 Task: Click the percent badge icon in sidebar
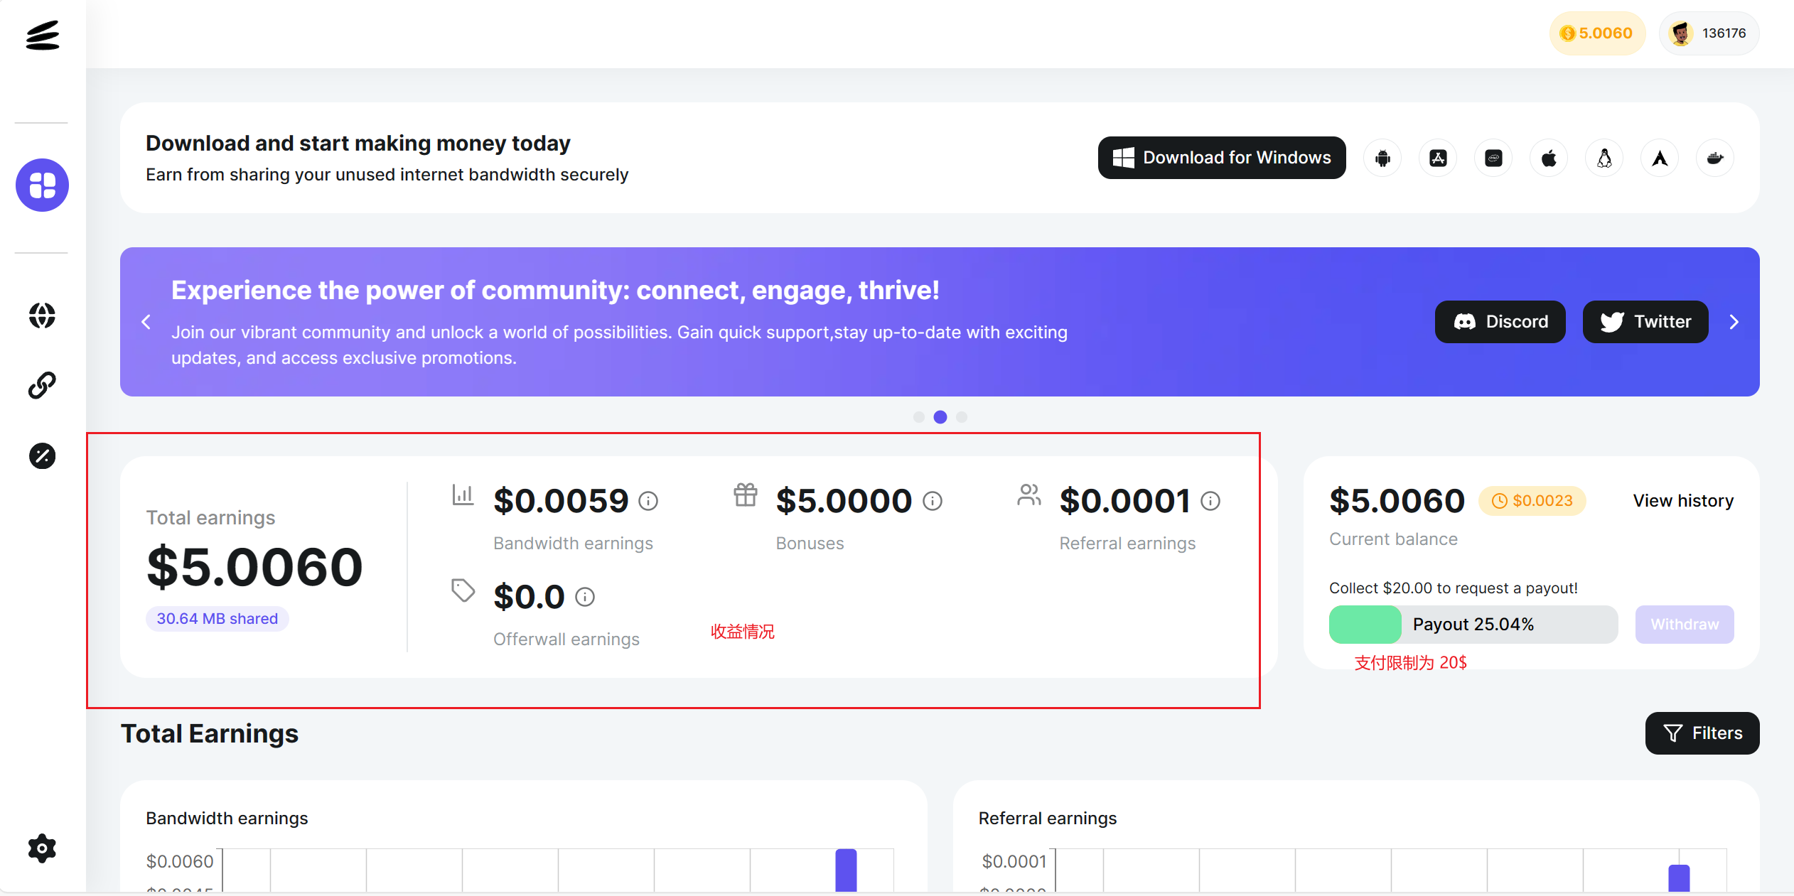(43, 455)
